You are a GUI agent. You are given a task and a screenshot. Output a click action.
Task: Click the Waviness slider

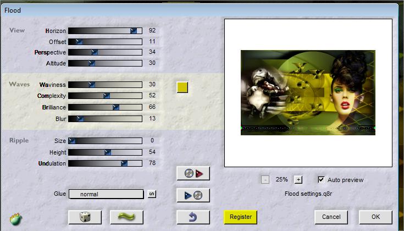pyautogui.click(x=105, y=85)
